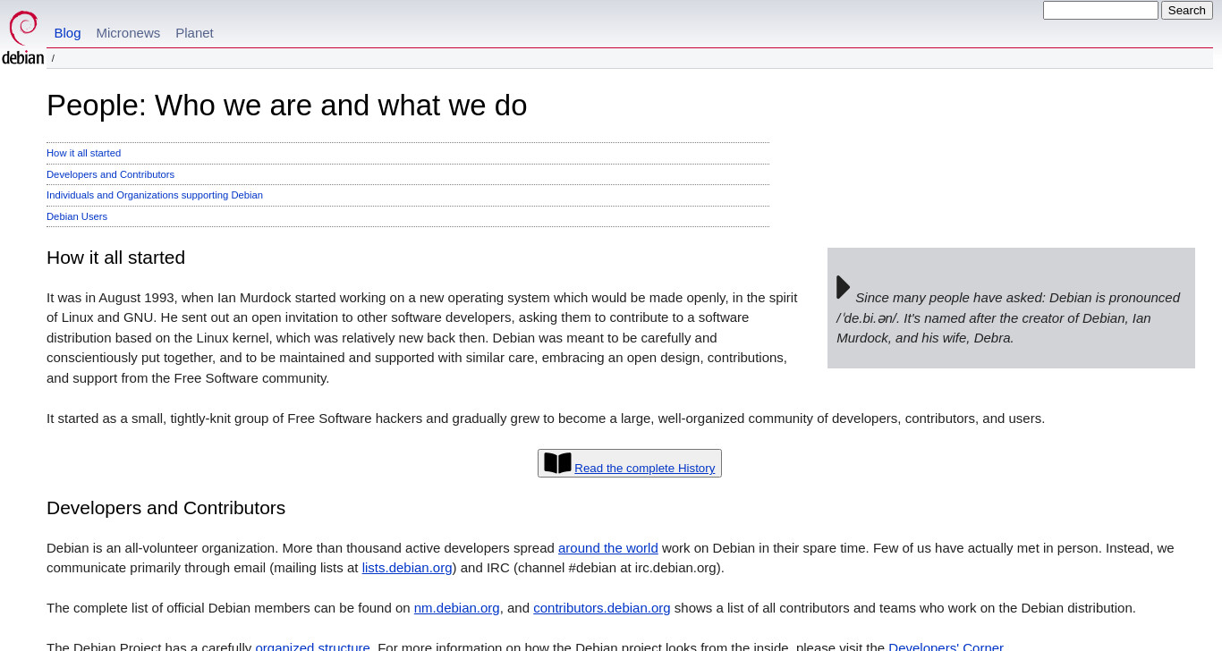Click the Search button

[1186, 11]
